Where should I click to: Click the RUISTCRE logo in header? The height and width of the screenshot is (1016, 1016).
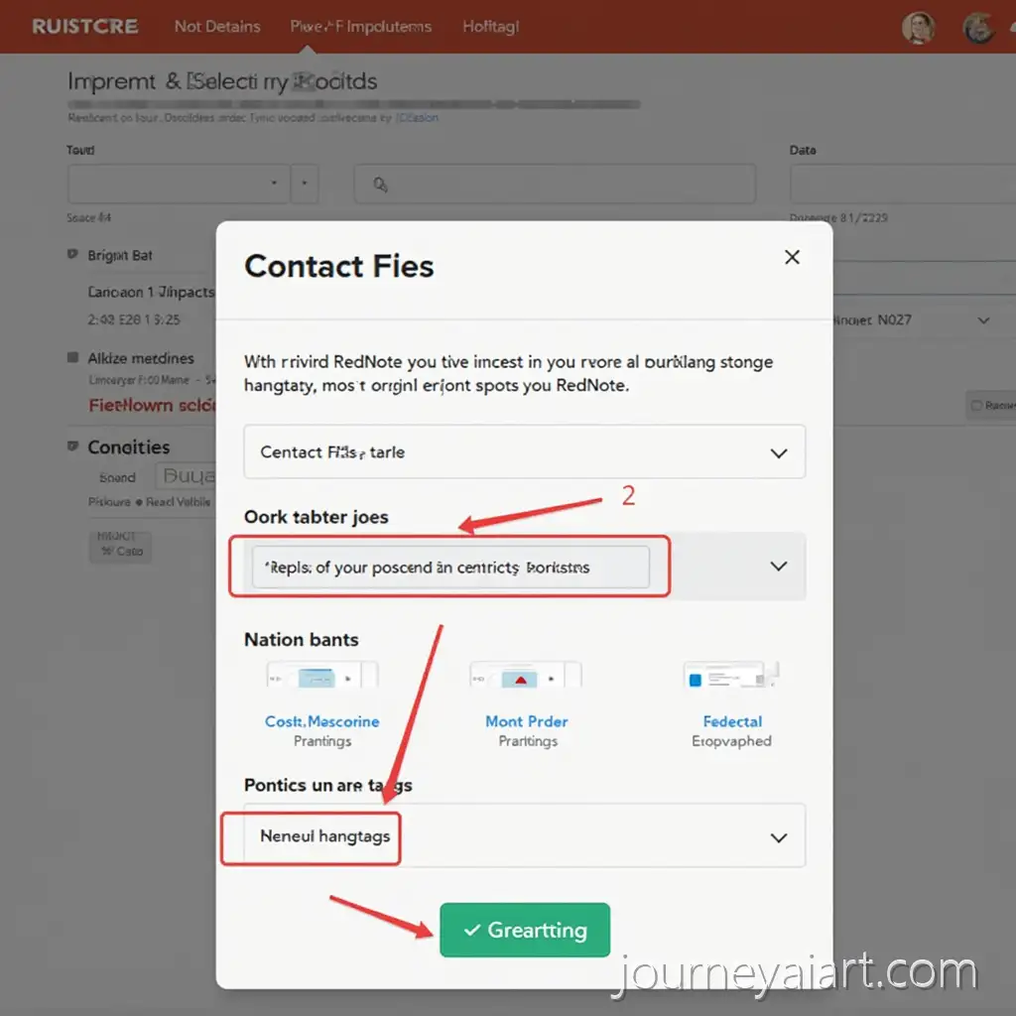[85, 27]
